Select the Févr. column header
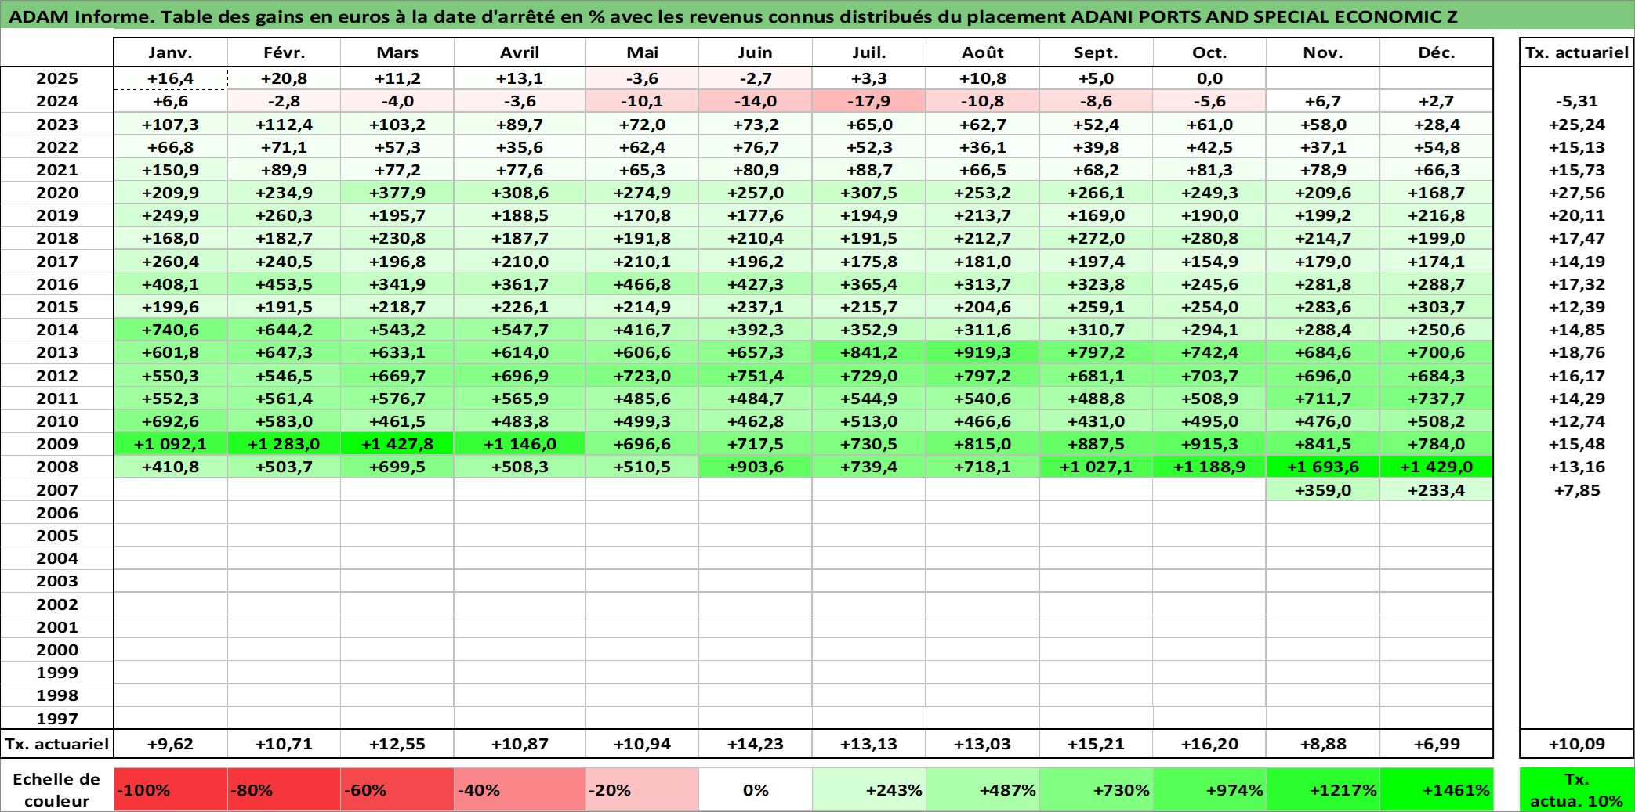Viewport: 1635px width, 812px height. click(x=285, y=52)
